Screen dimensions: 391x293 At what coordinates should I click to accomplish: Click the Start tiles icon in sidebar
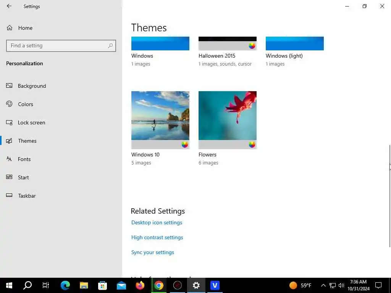tap(9, 177)
